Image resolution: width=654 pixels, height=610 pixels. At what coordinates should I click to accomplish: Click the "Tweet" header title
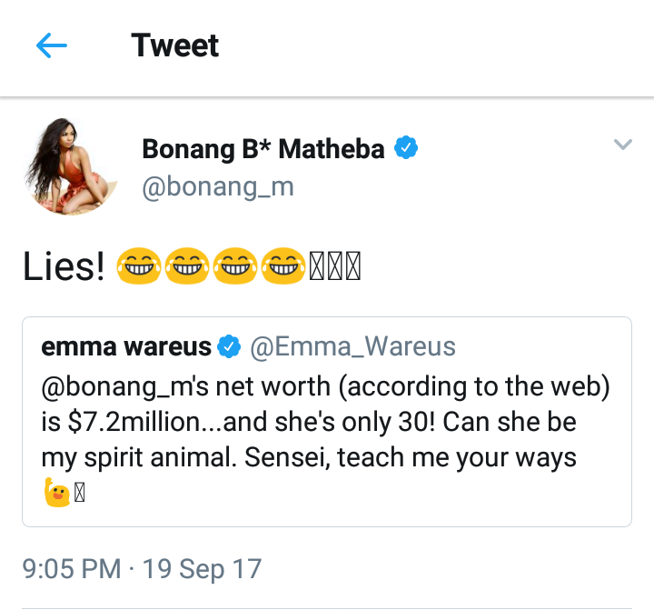(x=175, y=45)
